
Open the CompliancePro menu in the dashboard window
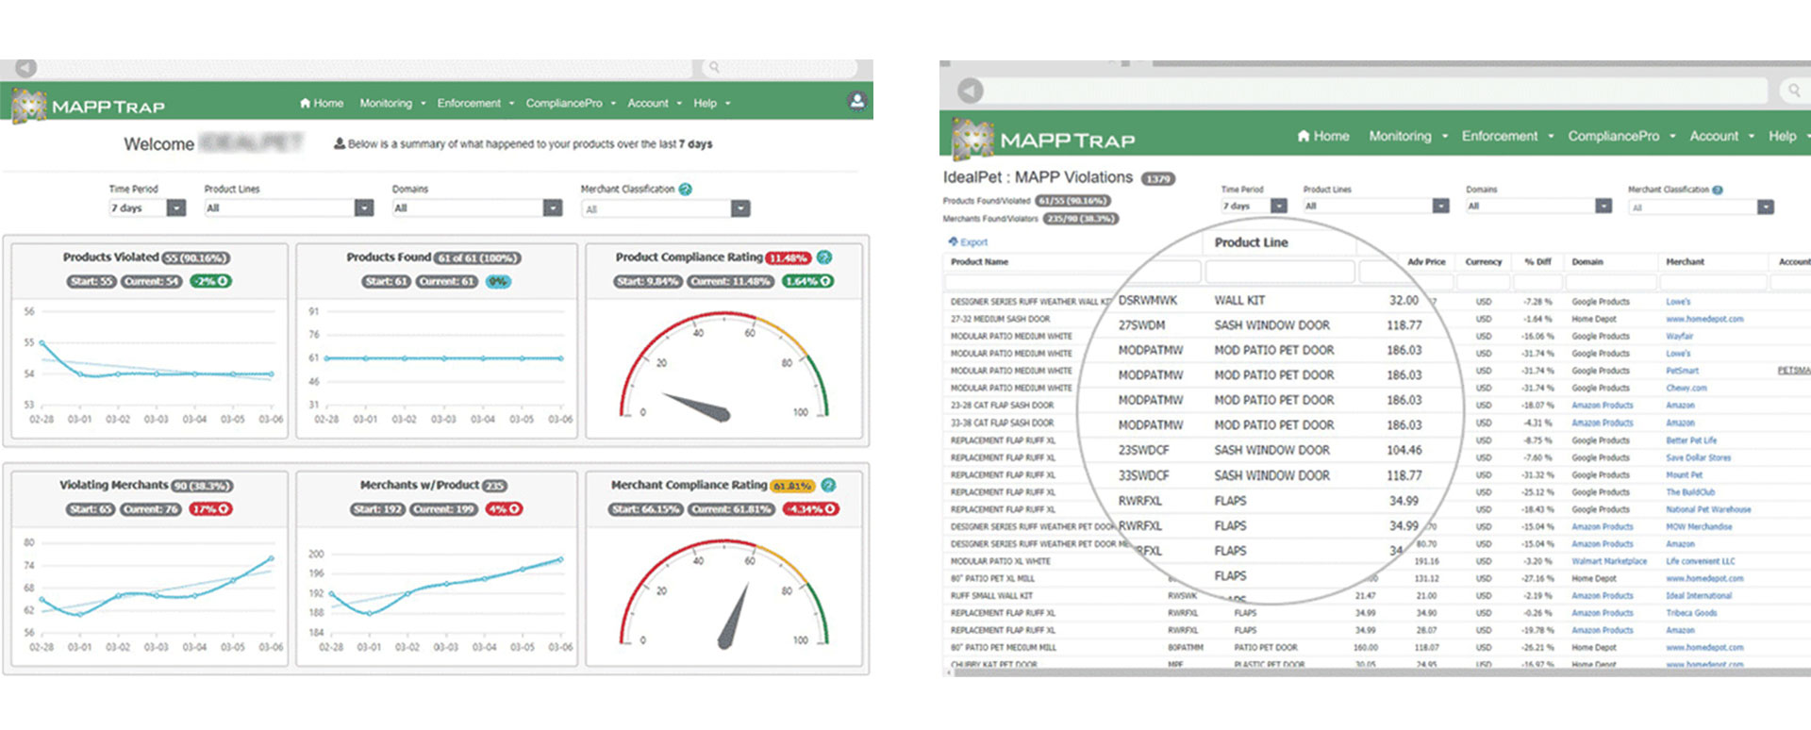571,103
